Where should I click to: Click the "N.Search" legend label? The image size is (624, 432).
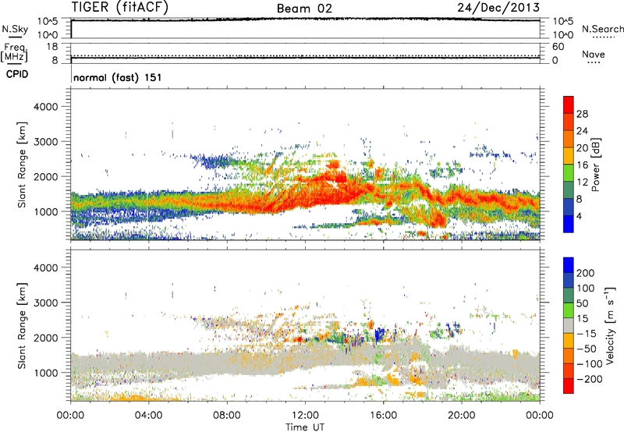pyautogui.click(x=602, y=29)
